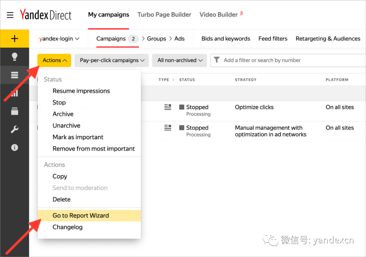Click the info sidebar icon
This screenshot has width=366, height=257.
15,148
